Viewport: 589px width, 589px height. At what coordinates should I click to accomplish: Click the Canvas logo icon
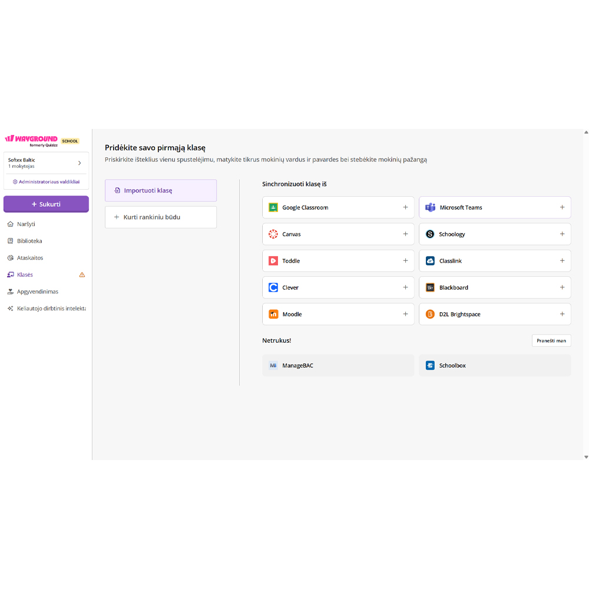[x=273, y=234]
